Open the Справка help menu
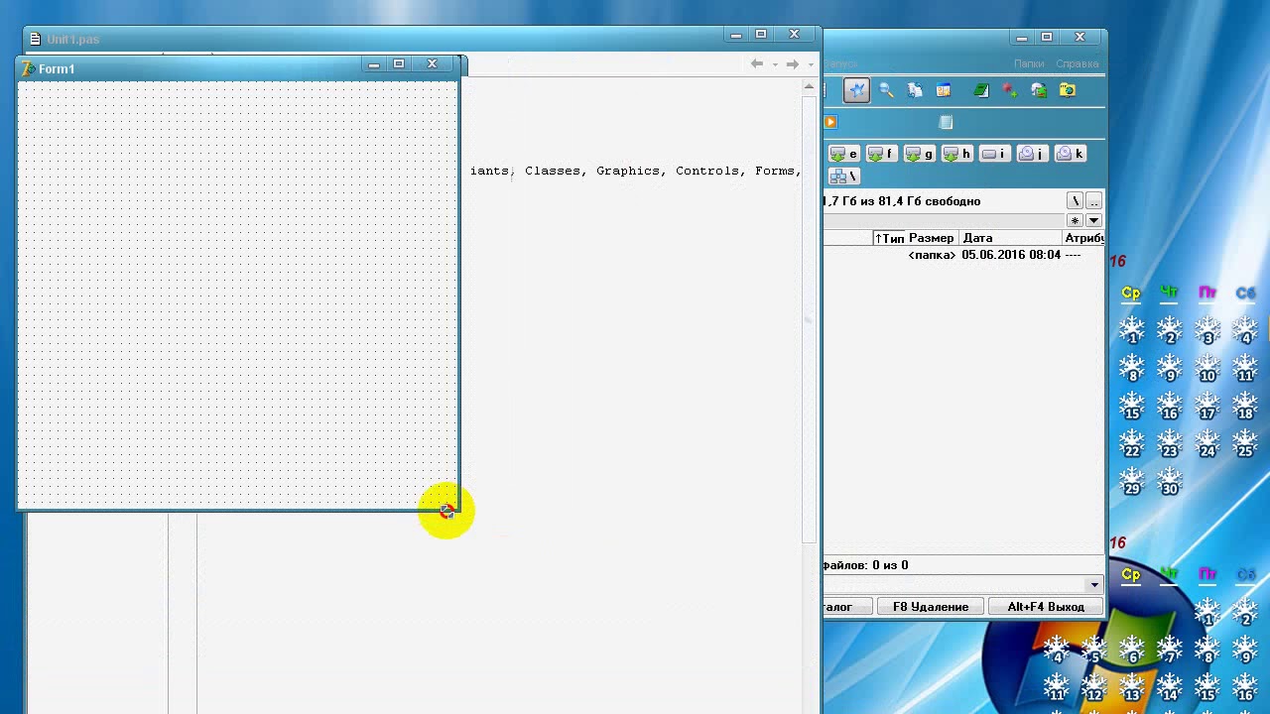Screen dimensions: 1270x714 [1077, 63]
